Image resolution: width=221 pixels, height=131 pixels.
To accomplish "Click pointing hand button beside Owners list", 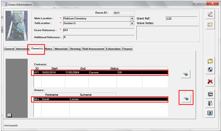I will pyautogui.click(x=186, y=98).
